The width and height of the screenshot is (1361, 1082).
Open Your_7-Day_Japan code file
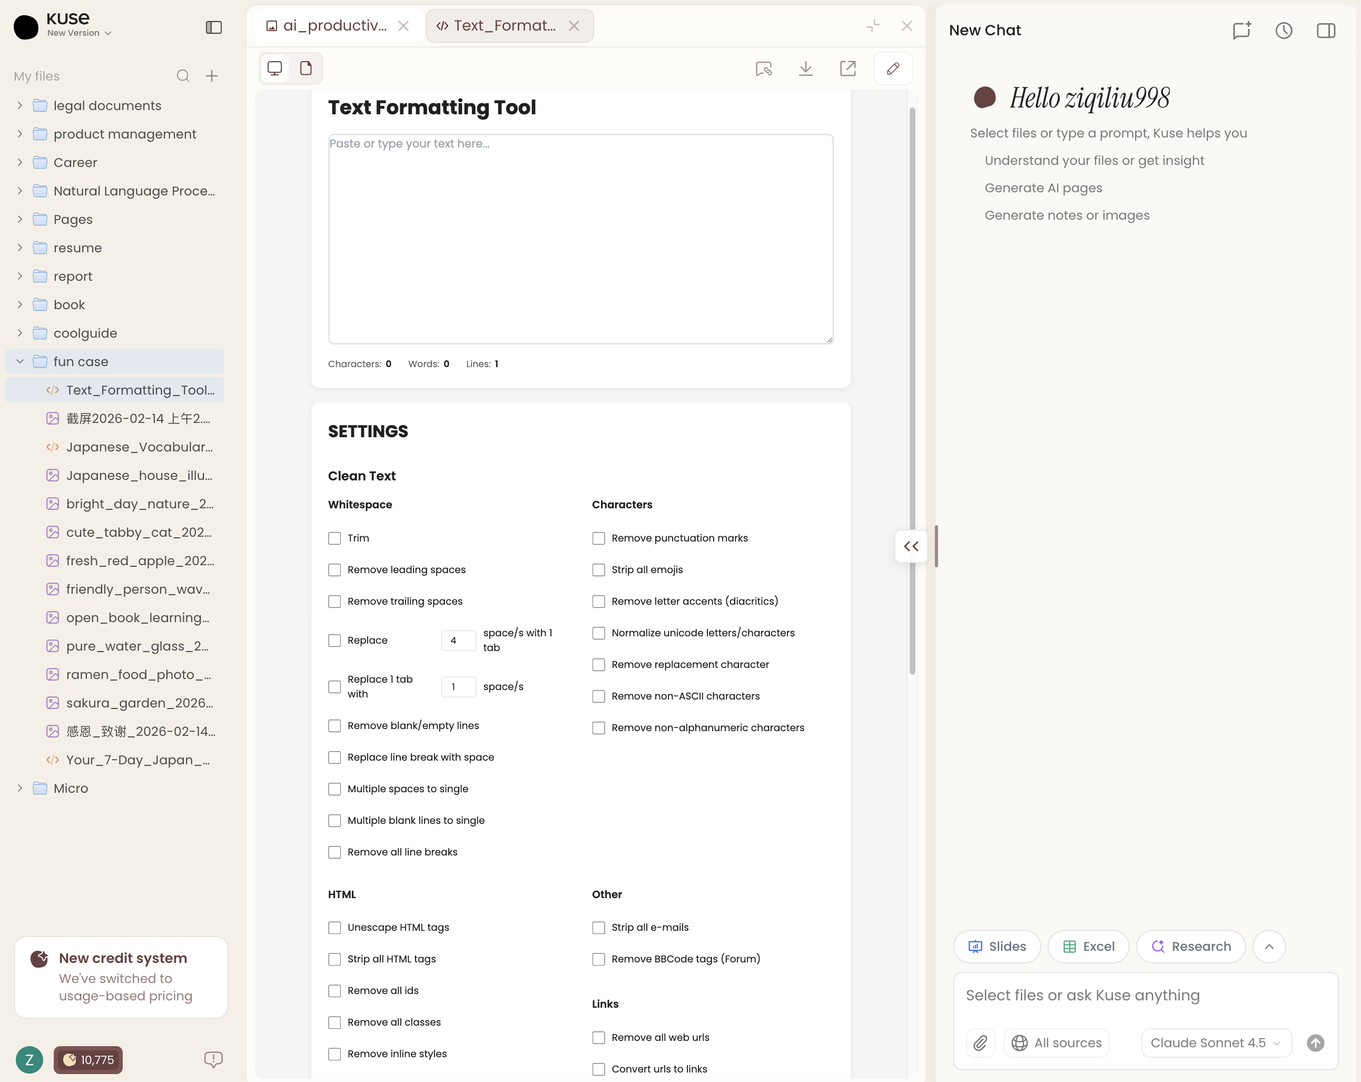click(115, 760)
